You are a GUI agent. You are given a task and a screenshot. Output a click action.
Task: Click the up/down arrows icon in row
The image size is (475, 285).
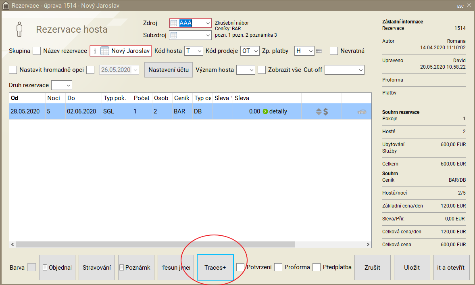click(319, 112)
